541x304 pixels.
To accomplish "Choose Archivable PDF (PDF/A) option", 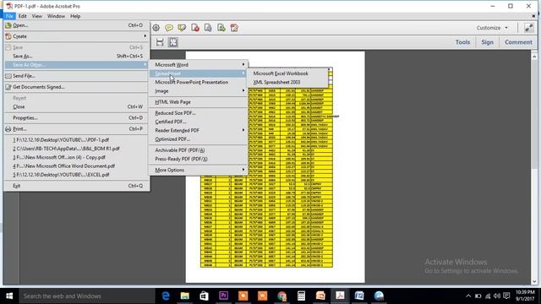I will 180,150.
